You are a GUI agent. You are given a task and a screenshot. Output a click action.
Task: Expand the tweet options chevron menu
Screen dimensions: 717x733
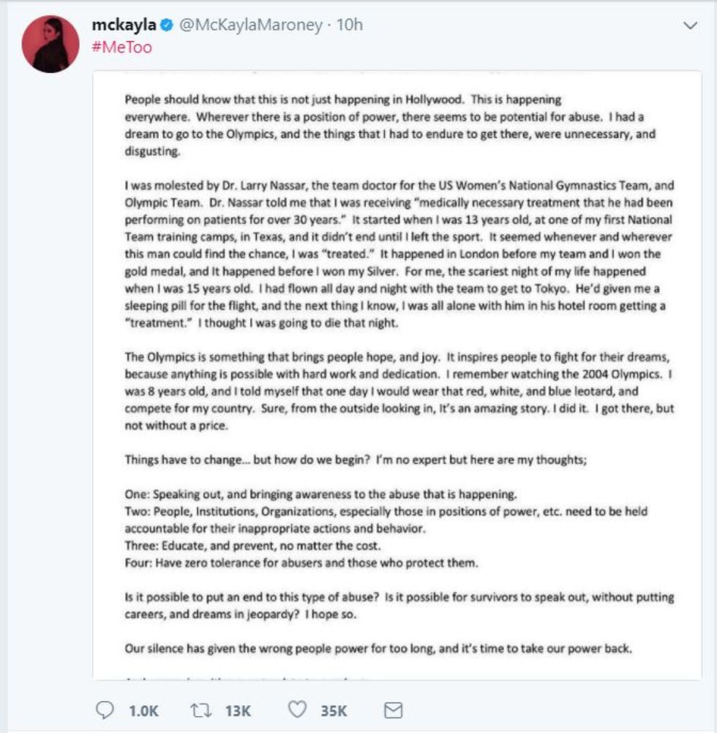[690, 26]
